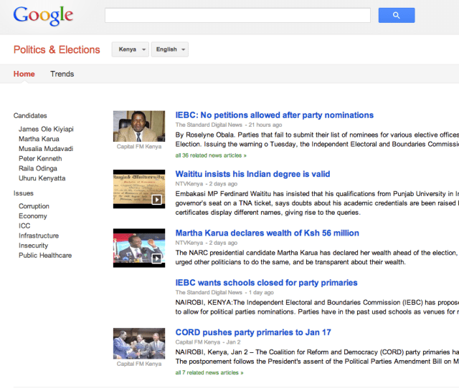
Task: Open headline IEBC wants schools closed for party primaries
Action: tap(266, 283)
